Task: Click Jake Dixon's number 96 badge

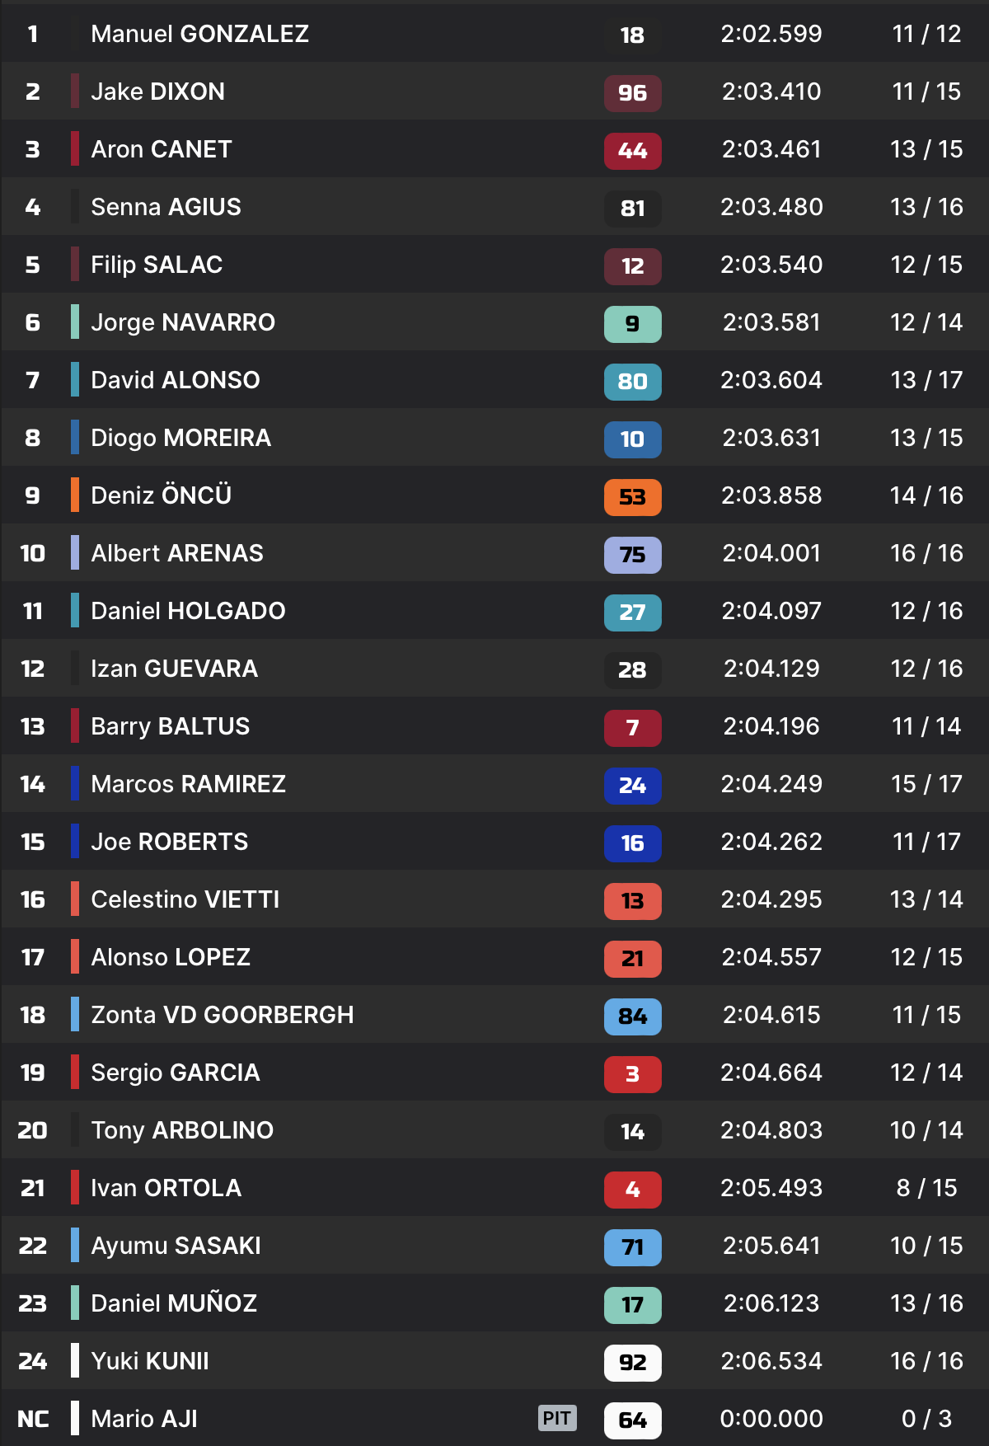Action: pos(632,92)
